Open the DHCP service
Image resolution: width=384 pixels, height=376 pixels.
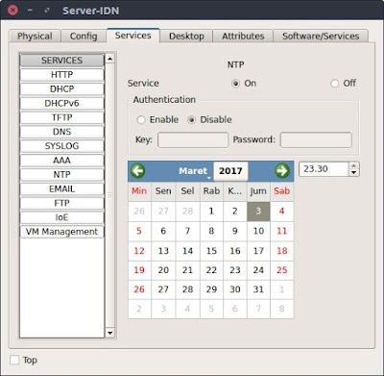click(x=62, y=88)
